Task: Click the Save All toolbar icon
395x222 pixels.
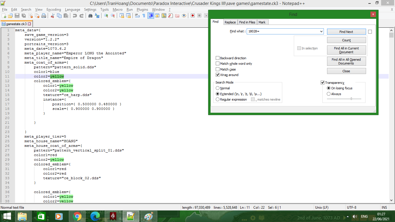Action: (23, 16)
